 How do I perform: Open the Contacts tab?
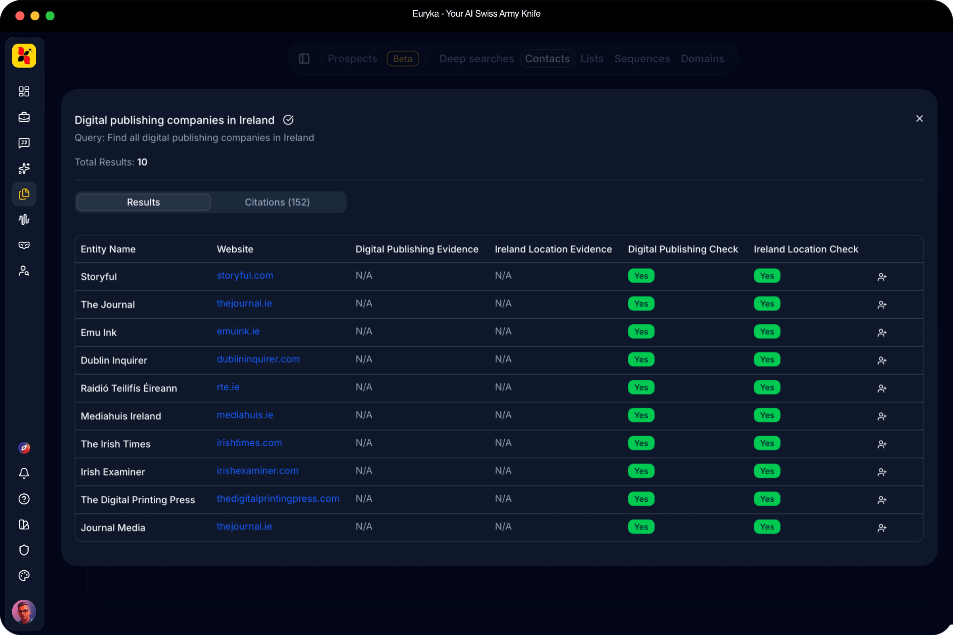pos(548,59)
